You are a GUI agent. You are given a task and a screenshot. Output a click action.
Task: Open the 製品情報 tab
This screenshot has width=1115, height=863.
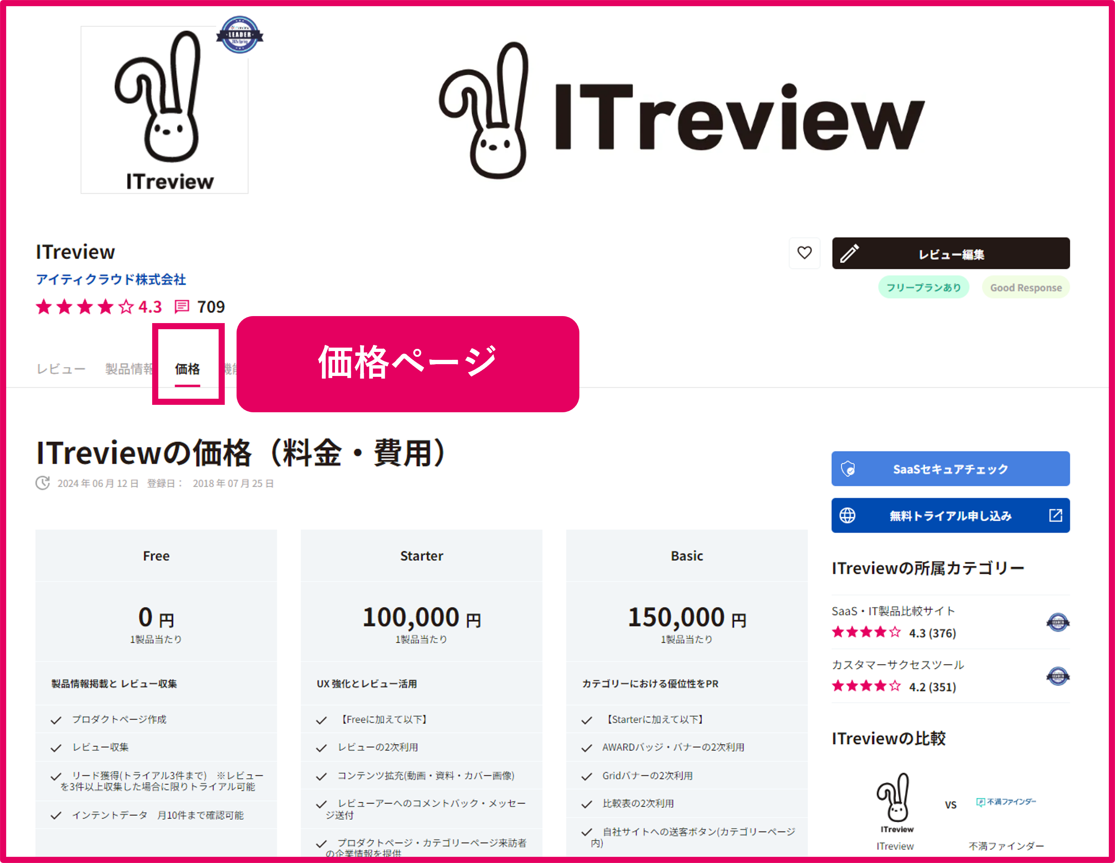tap(129, 369)
